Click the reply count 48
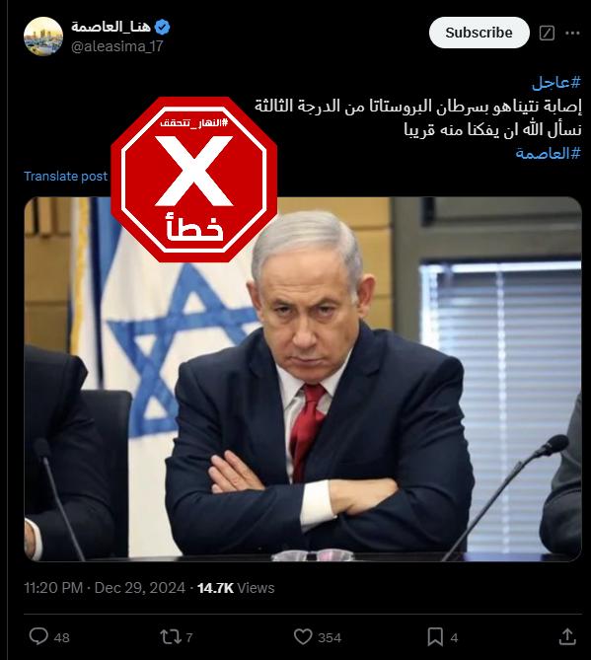Viewport: 591px width, 660px height. point(62,637)
